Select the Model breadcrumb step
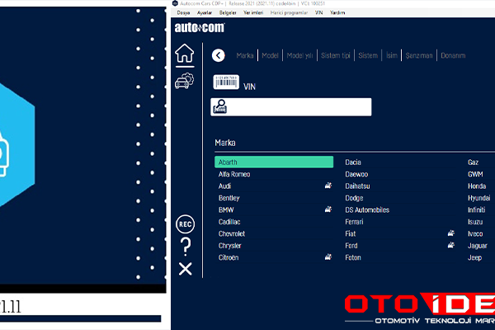495x330 pixels. pos(271,55)
